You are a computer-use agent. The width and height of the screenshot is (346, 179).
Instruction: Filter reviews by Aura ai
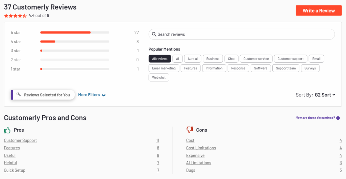pyautogui.click(x=193, y=59)
